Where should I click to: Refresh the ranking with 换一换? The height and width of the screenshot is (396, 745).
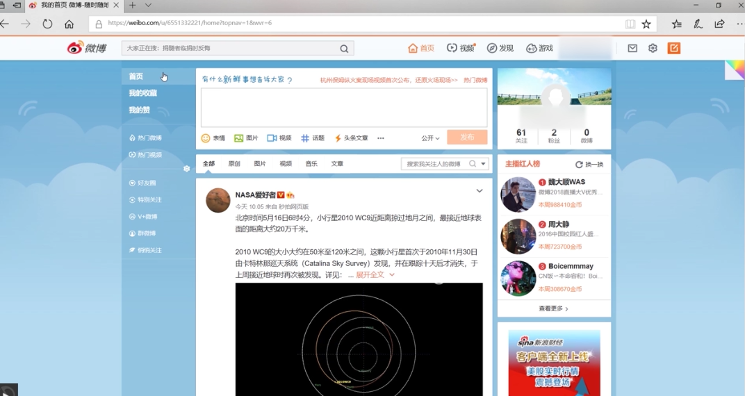point(589,164)
